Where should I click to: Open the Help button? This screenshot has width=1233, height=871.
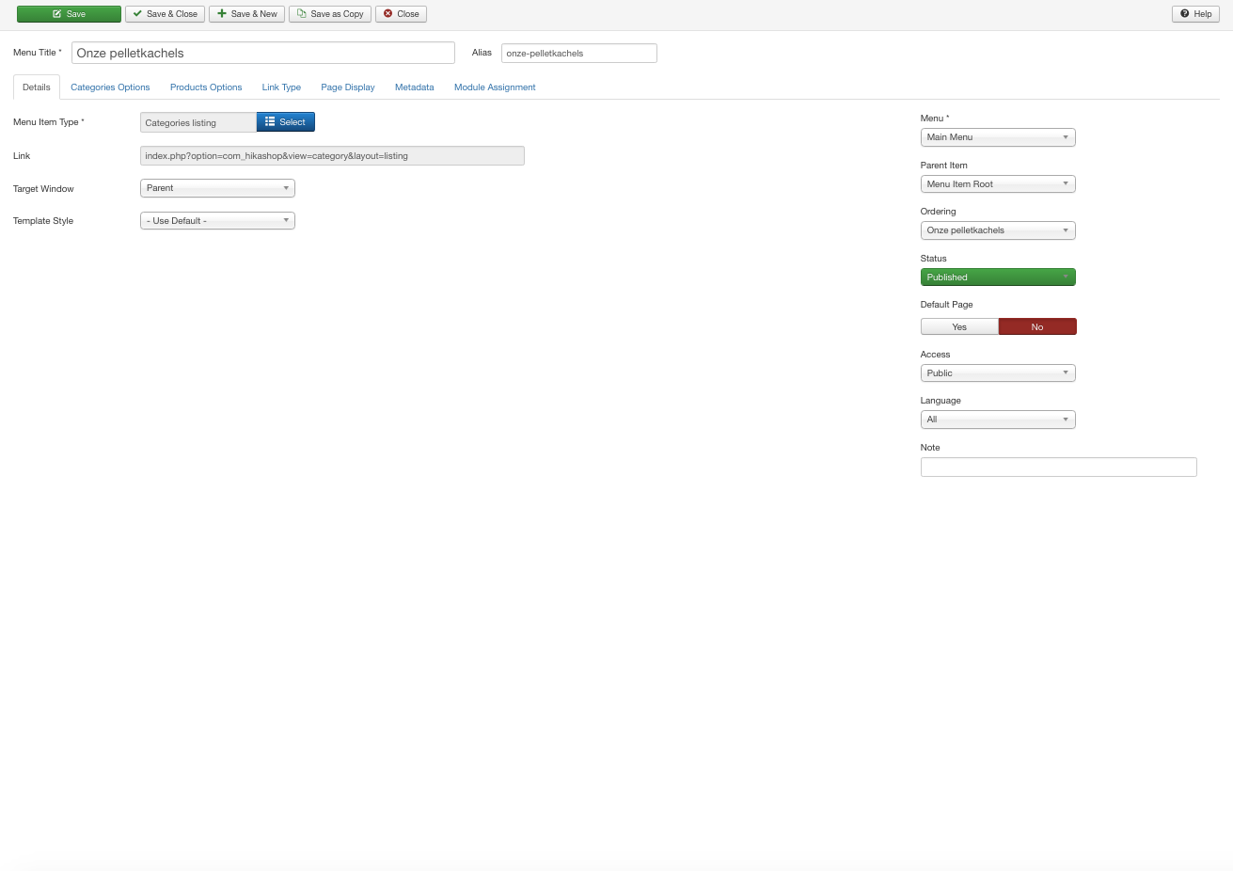pos(1195,14)
